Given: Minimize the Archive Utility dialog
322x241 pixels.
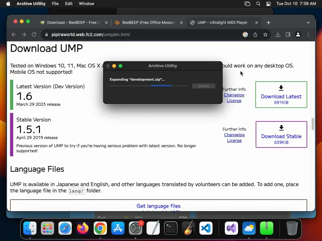Looking at the screenshot, I should pos(114,66).
